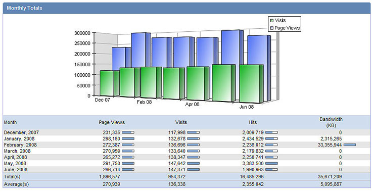The width and height of the screenshot is (374, 192).
Task: Click visits value 147,371
Action: click(177, 170)
